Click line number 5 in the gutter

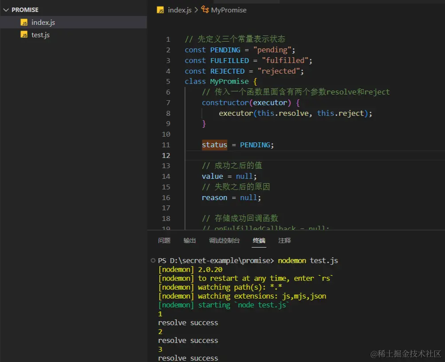(168, 82)
